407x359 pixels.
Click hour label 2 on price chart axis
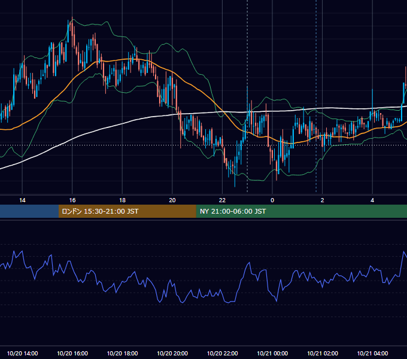323,200
